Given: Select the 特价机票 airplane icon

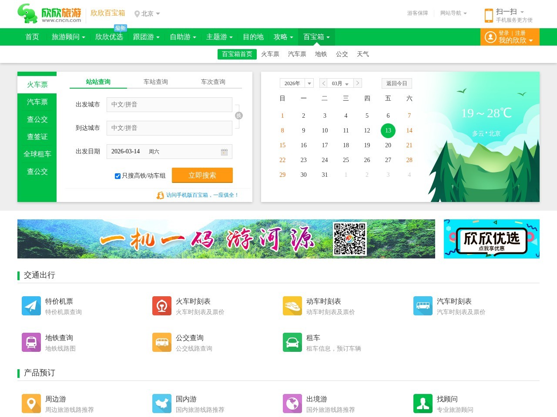Looking at the screenshot, I should (31, 306).
